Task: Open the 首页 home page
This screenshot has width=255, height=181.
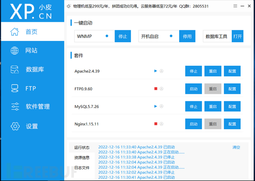Action: coord(33,31)
